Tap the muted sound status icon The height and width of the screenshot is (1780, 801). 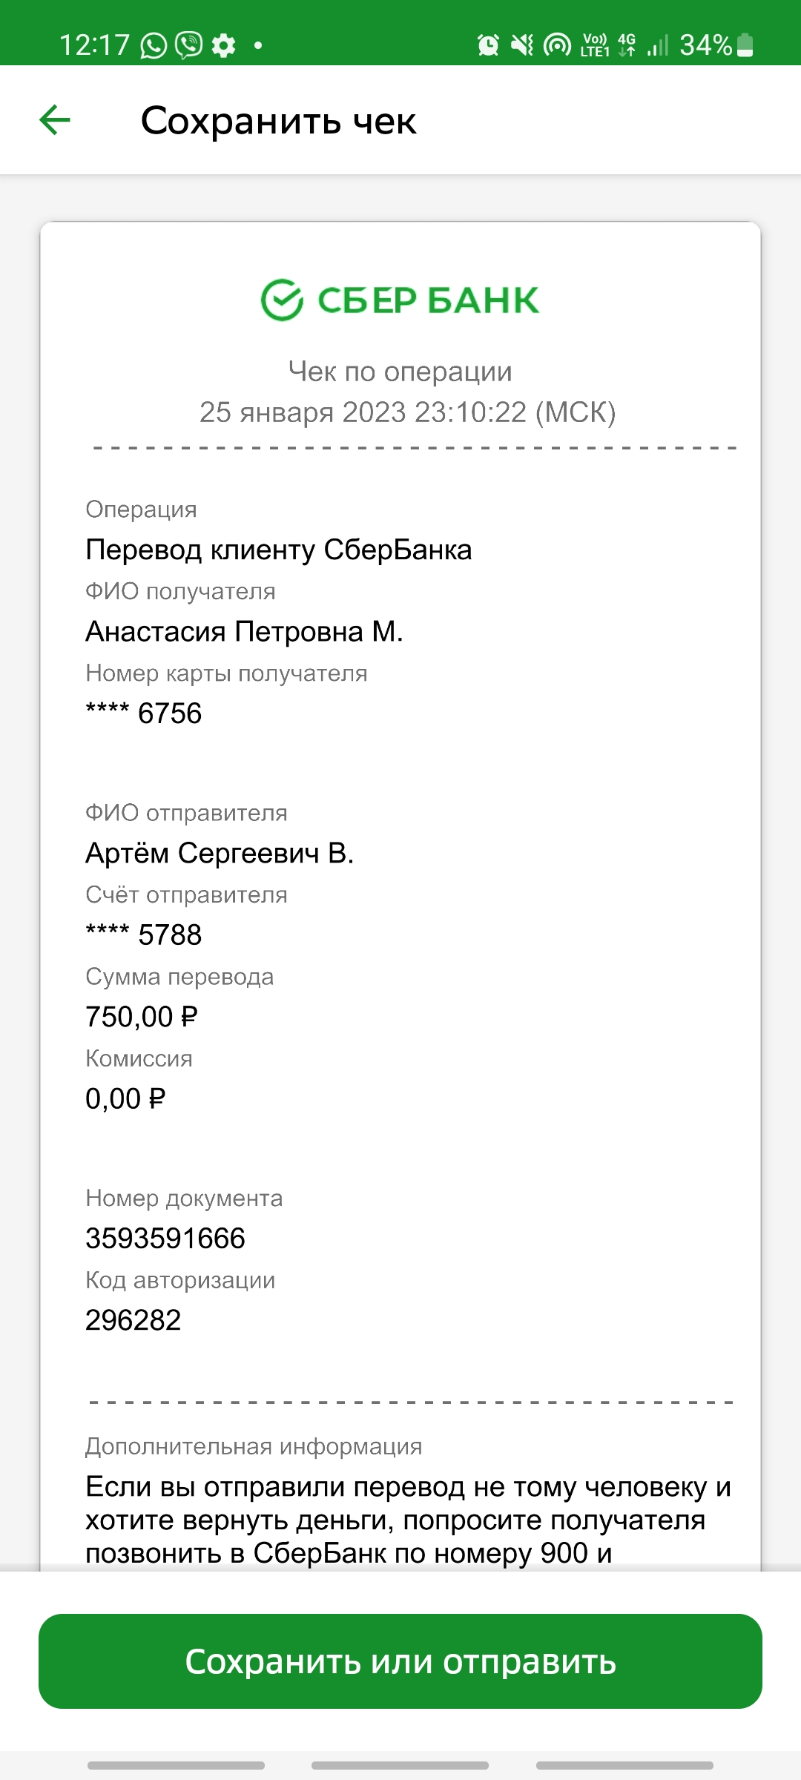tap(522, 45)
